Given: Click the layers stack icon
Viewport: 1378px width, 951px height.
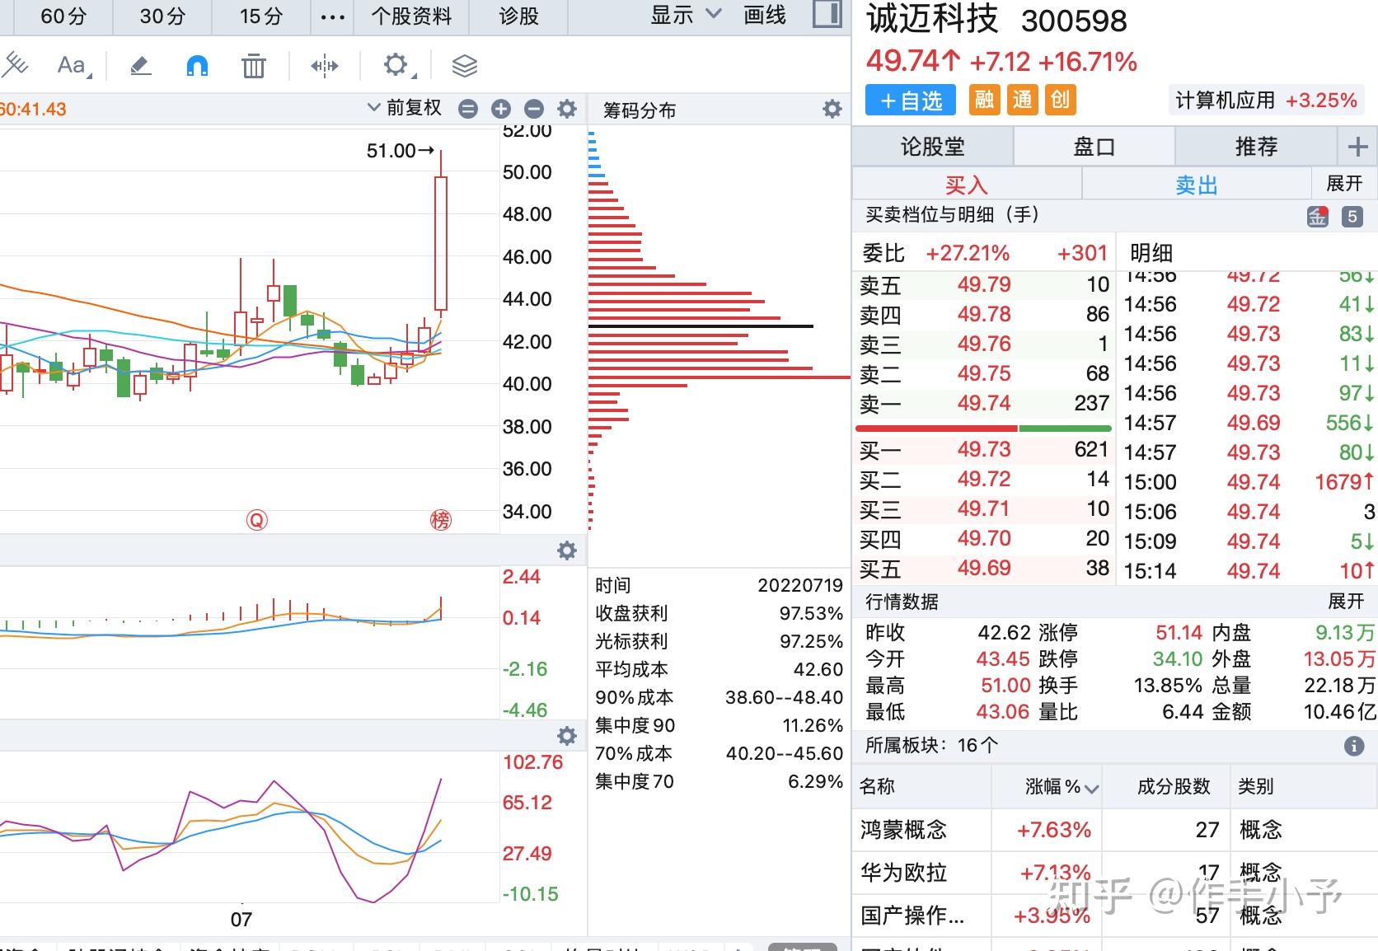Looking at the screenshot, I should coord(465,66).
